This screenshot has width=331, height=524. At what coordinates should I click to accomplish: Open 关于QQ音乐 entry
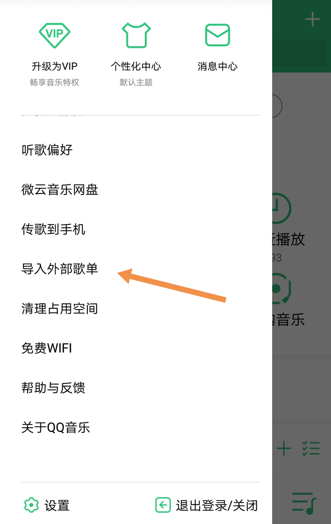pos(56,427)
